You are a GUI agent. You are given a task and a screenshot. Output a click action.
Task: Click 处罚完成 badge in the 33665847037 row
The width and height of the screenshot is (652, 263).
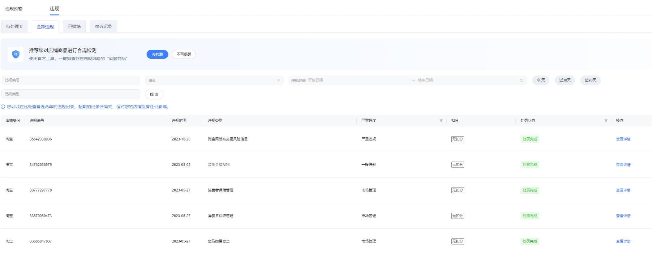(529, 241)
